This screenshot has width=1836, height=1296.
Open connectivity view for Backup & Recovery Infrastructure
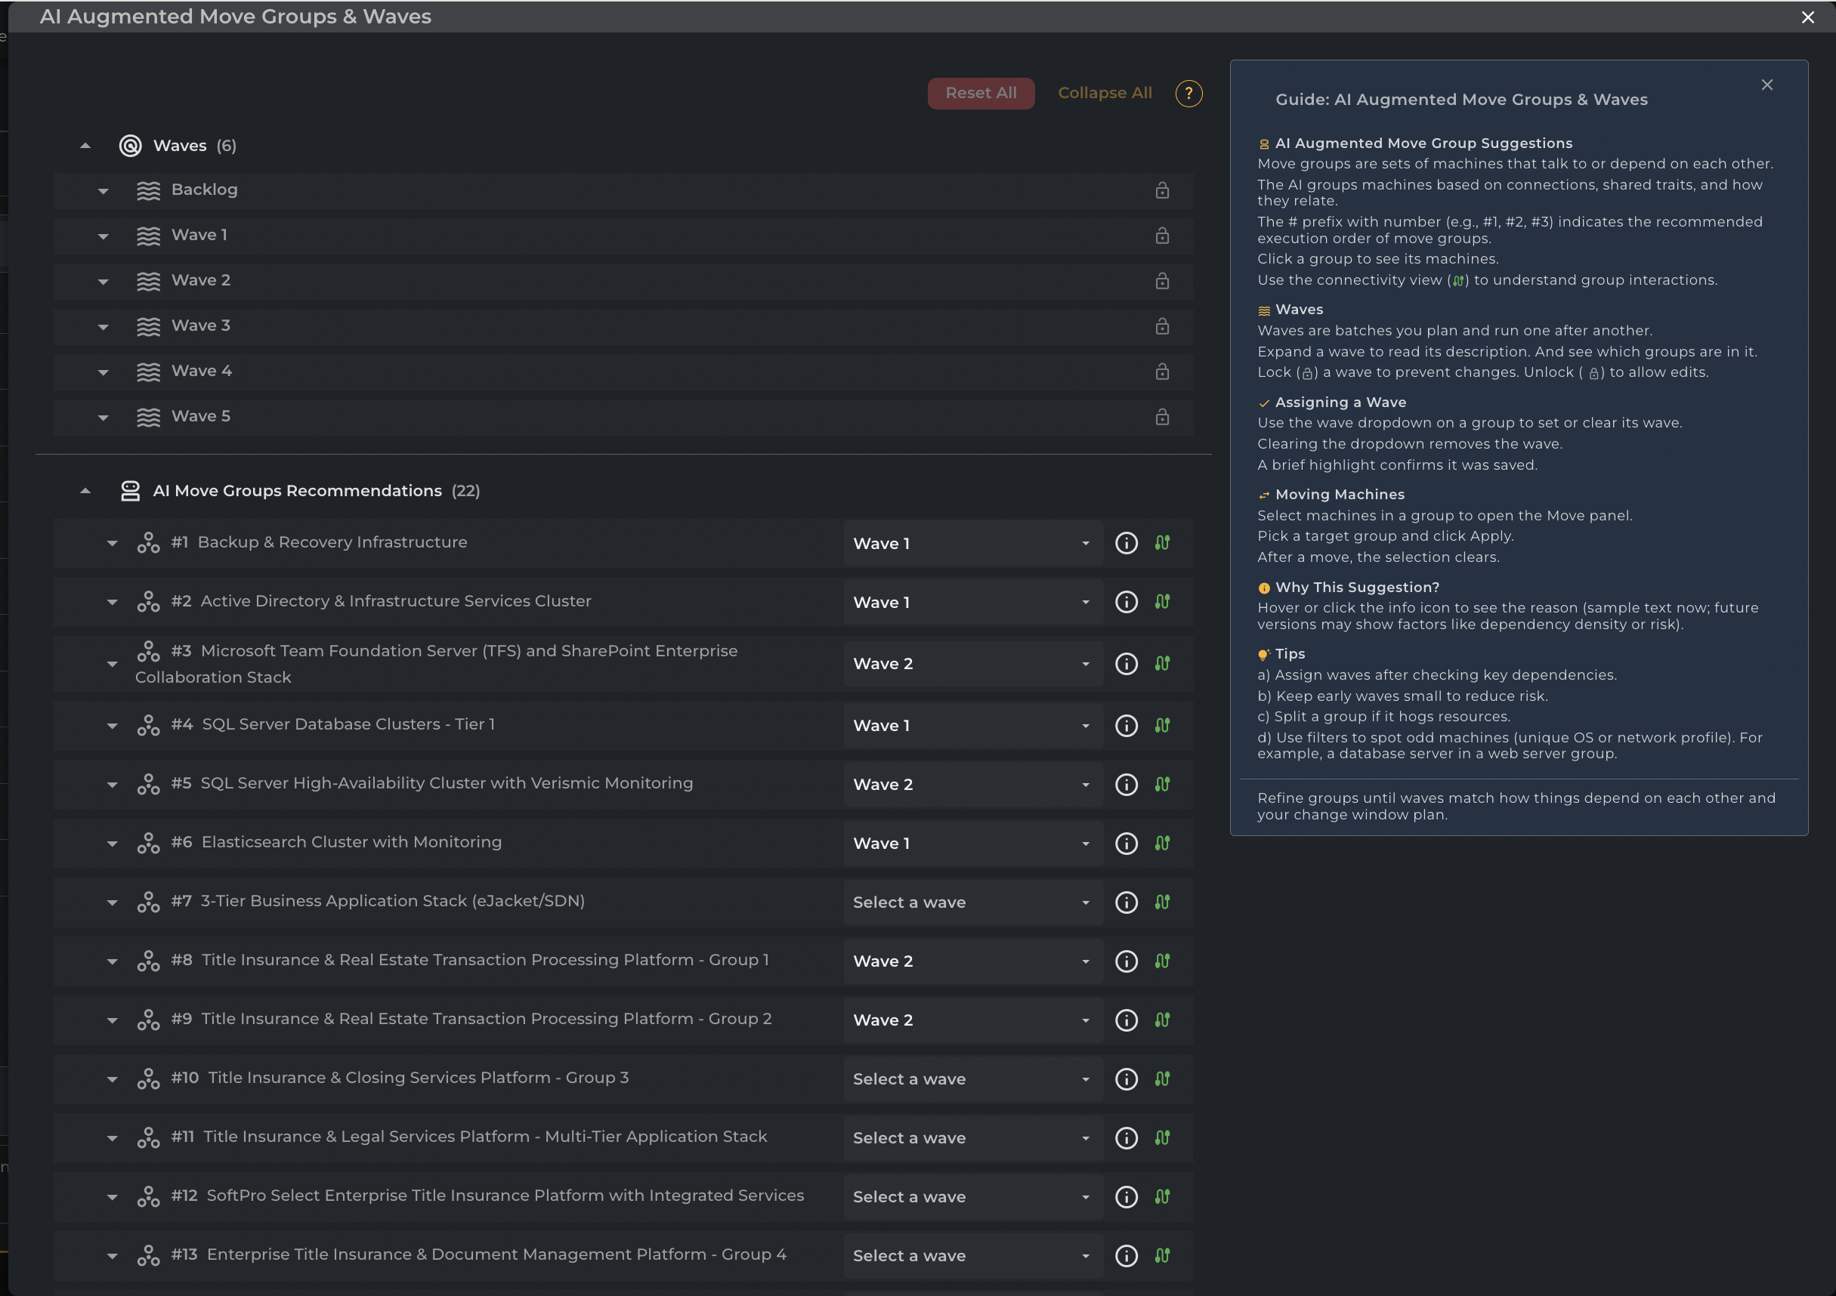click(1162, 543)
